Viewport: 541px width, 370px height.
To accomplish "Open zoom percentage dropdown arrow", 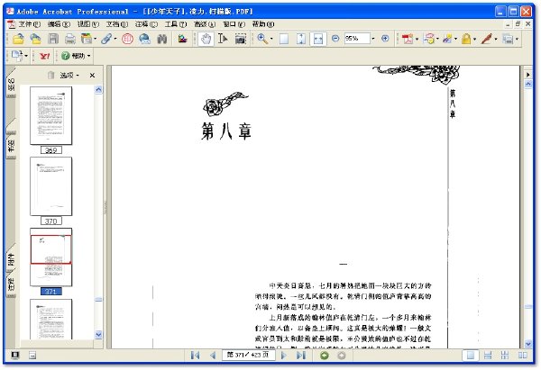I will click(373, 39).
